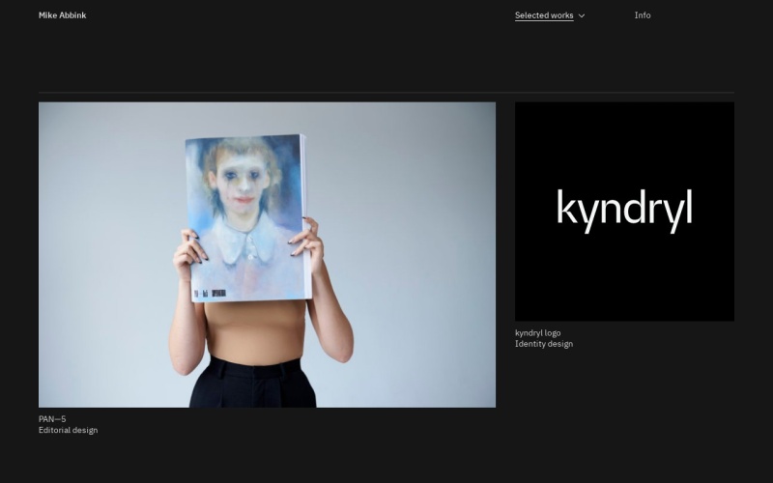Click the PAN—5 caption title
The height and width of the screenshot is (483, 773).
point(52,419)
